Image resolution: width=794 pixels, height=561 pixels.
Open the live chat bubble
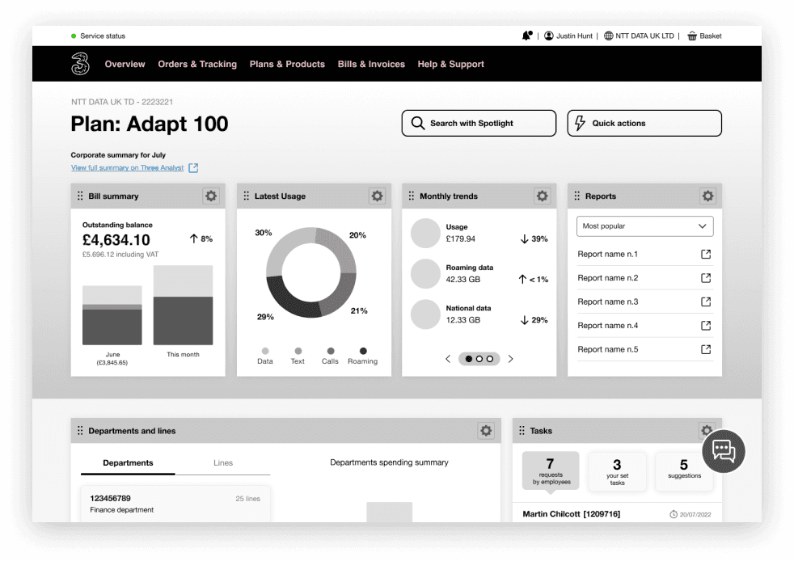[x=724, y=451]
